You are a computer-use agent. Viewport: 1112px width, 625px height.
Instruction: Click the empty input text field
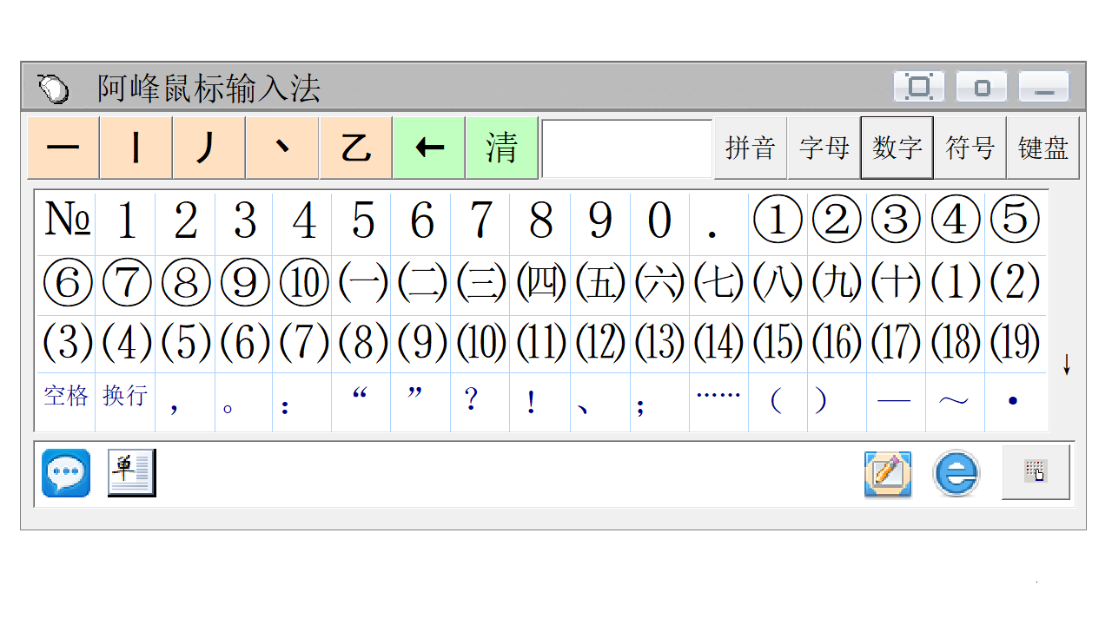coord(625,148)
